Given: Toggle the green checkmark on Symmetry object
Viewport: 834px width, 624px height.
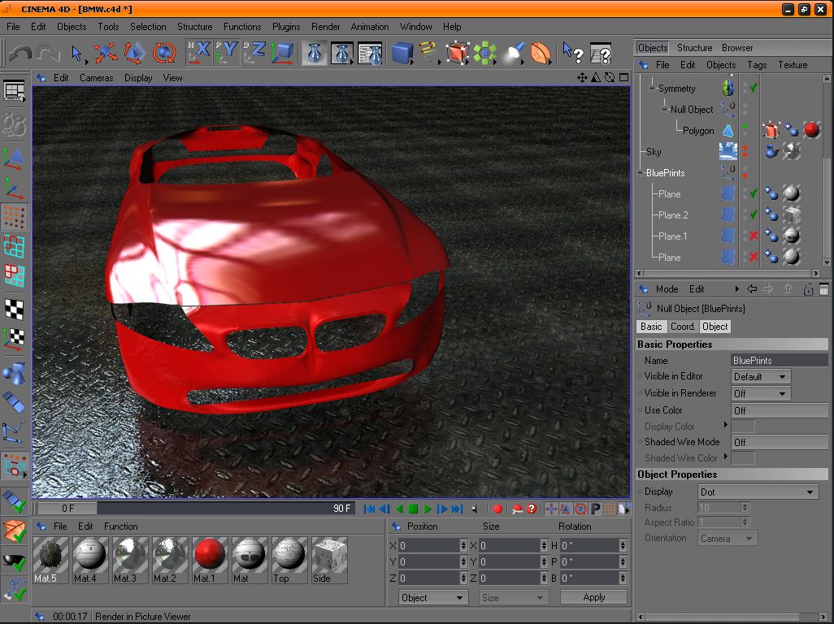Looking at the screenshot, I should pyautogui.click(x=754, y=88).
